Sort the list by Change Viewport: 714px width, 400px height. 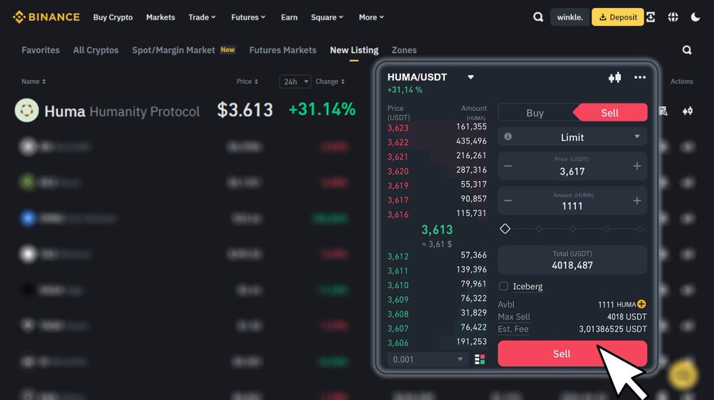point(330,82)
